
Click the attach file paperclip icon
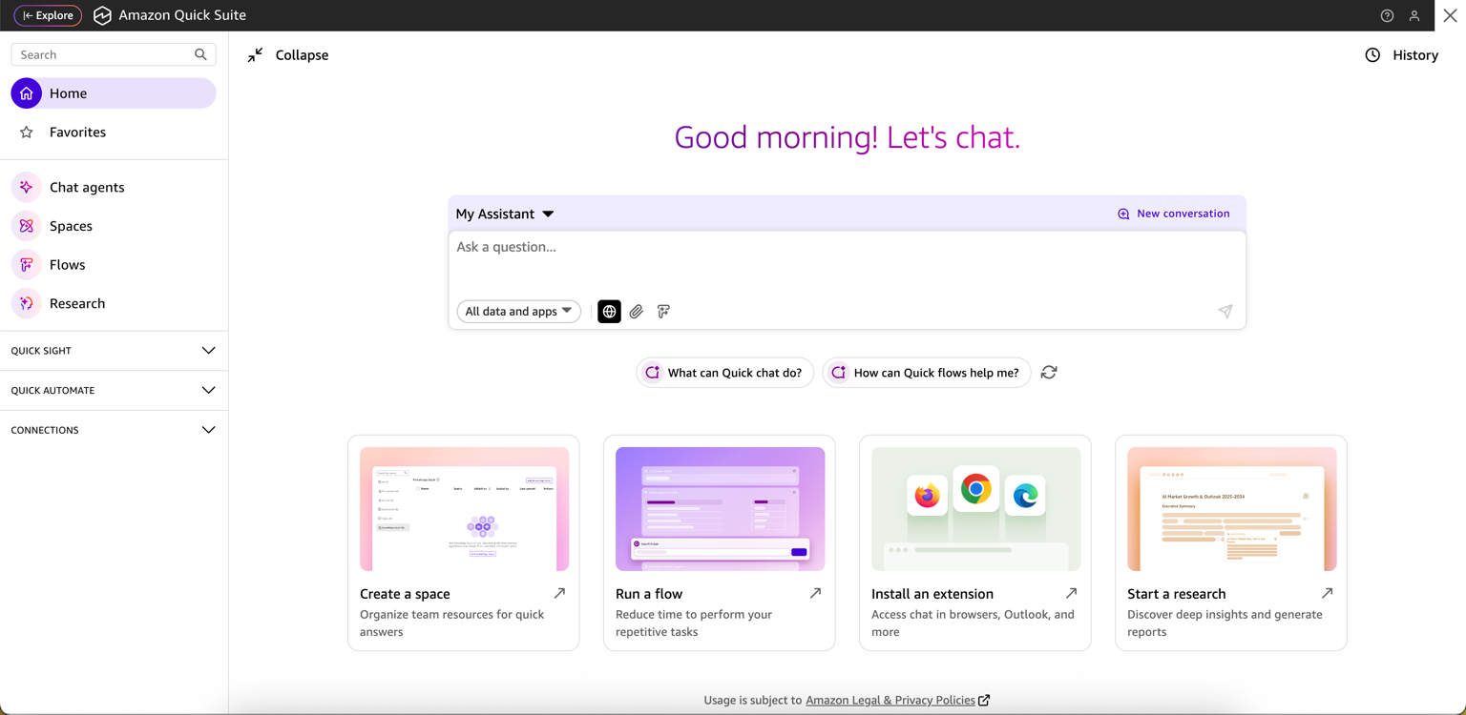(x=637, y=312)
